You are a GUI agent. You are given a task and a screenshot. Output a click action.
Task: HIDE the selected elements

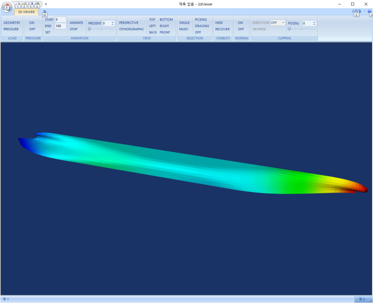219,22
